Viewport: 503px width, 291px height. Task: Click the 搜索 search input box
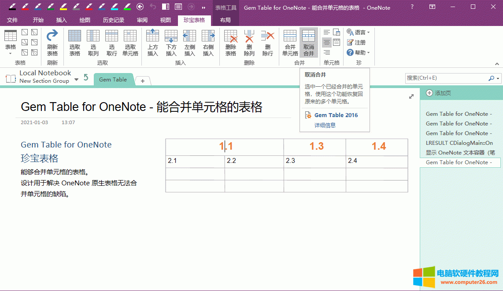[x=446, y=78]
